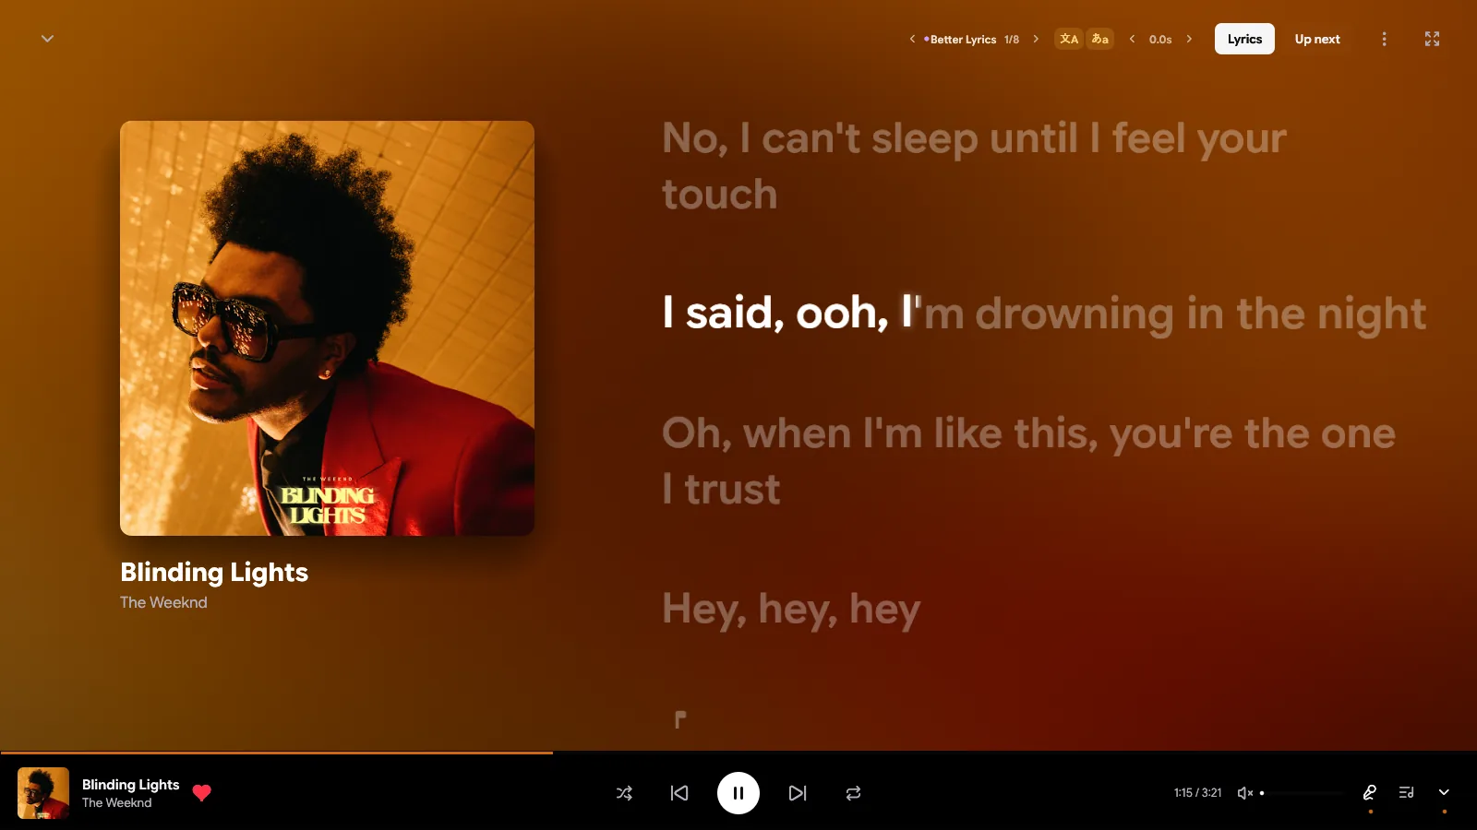Click the large Blinding Lights song title
1477x830 pixels.
click(x=214, y=573)
